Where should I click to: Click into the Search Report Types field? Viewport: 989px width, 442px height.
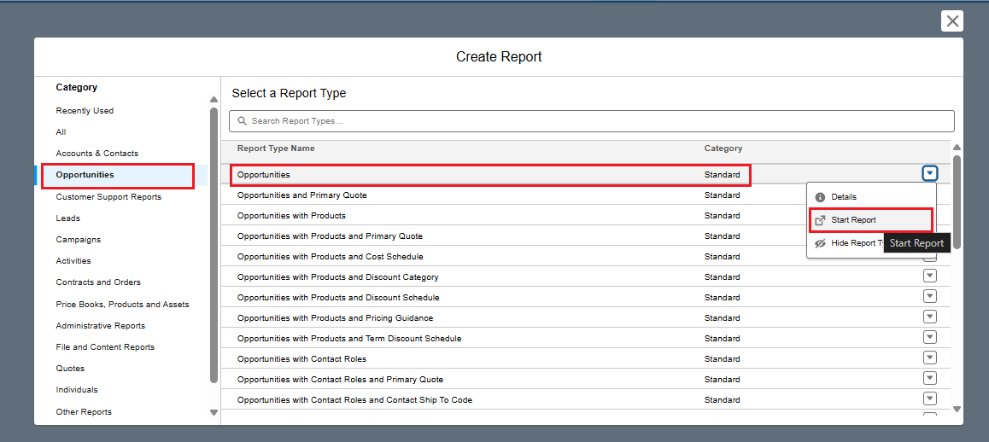[592, 121]
